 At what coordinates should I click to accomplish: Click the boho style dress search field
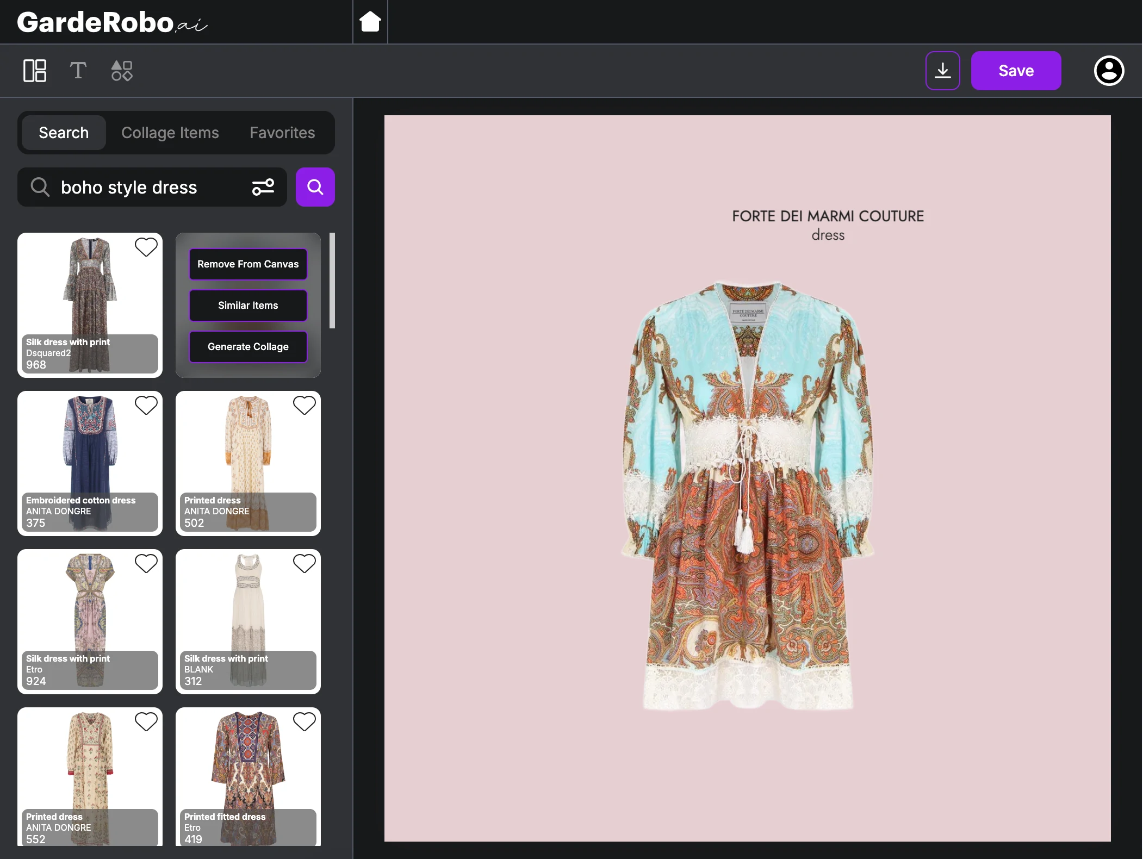point(152,187)
